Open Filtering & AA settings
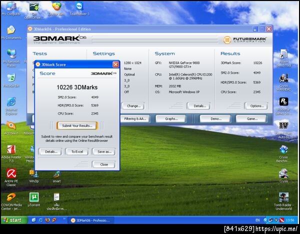Screen dimensions: 300x234 click(x=135, y=118)
